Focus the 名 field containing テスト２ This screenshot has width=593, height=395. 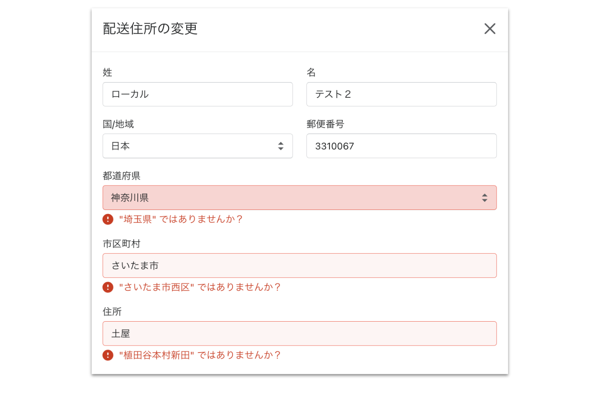[x=401, y=94]
